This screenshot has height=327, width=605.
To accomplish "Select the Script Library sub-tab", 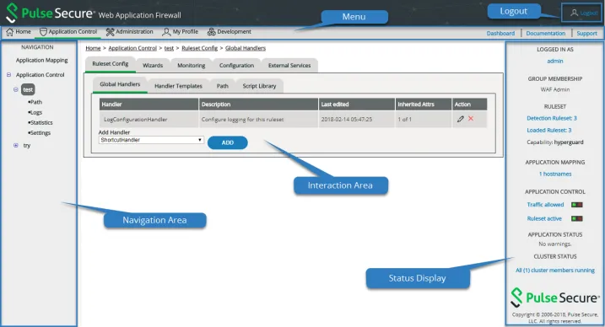I will click(259, 86).
